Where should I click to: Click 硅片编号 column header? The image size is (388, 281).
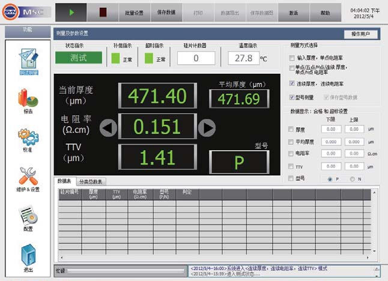tap(70, 195)
